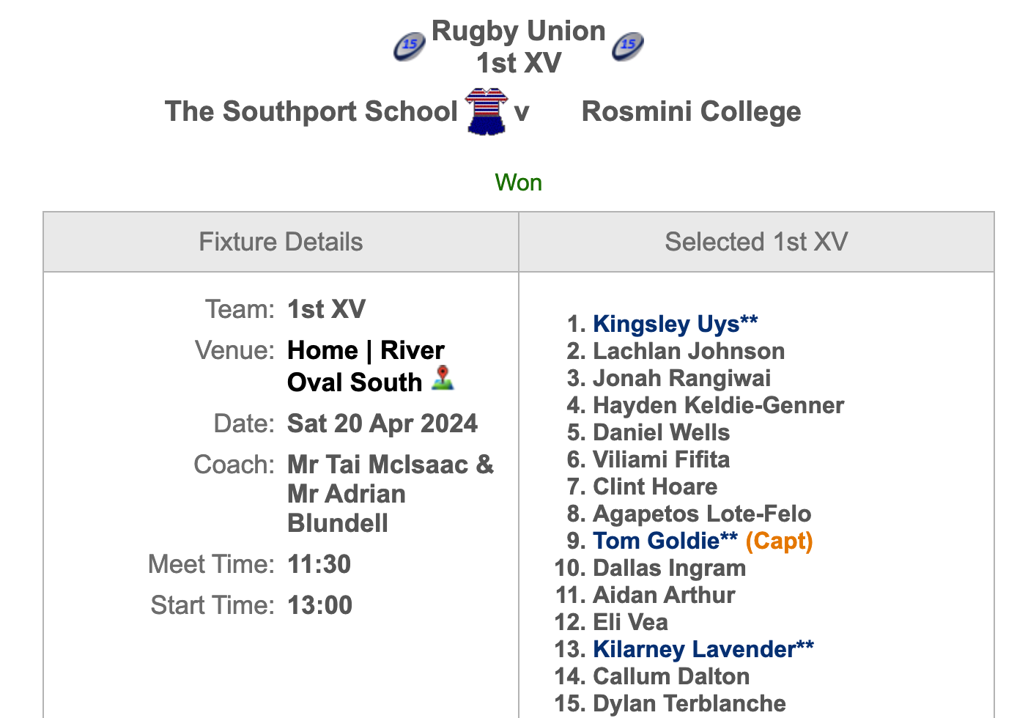Click the 13:00 start time value

coord(320,605)
